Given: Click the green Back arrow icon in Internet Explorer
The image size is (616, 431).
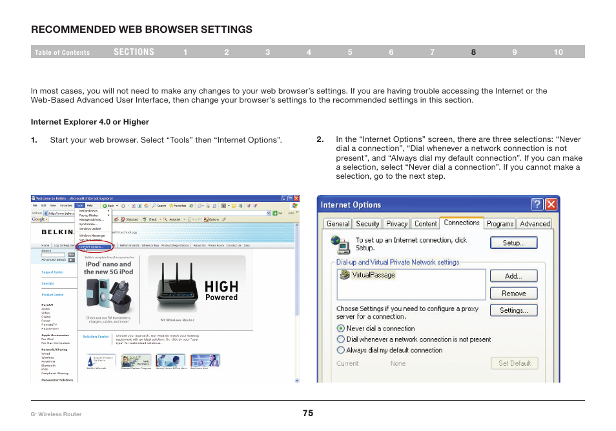Looking at the screenshot, I should click(105, 206).
